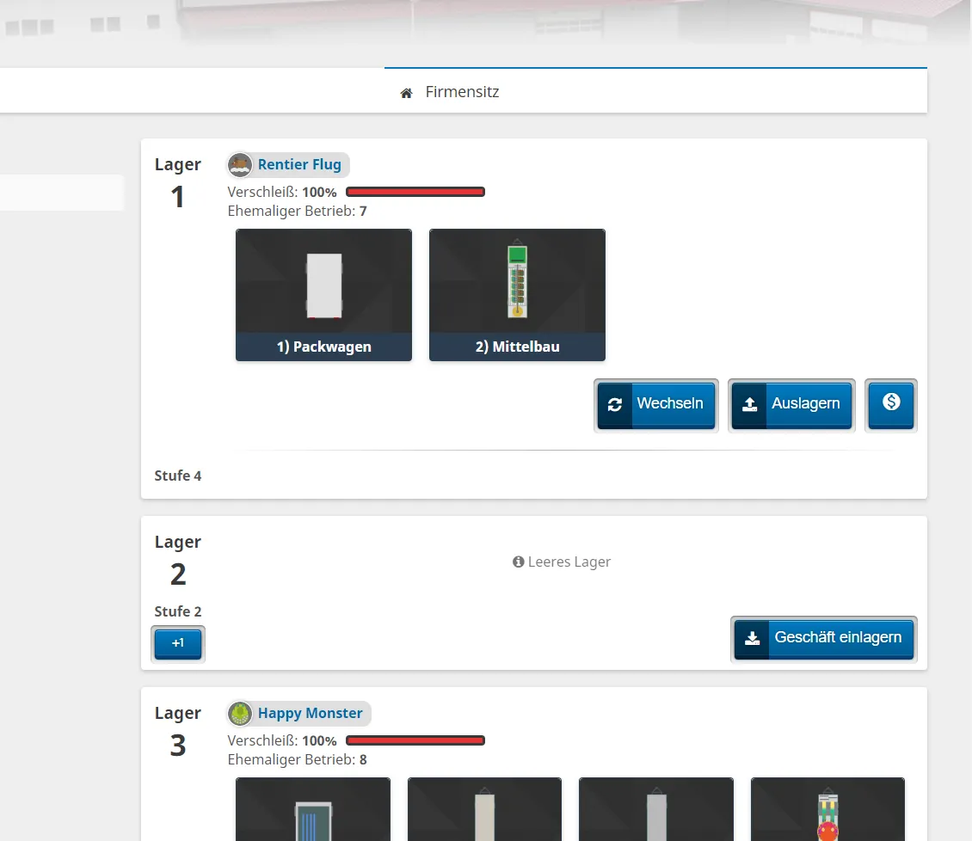
Task: Select the 1) Packwagen thumbnail
Action: 323,294
